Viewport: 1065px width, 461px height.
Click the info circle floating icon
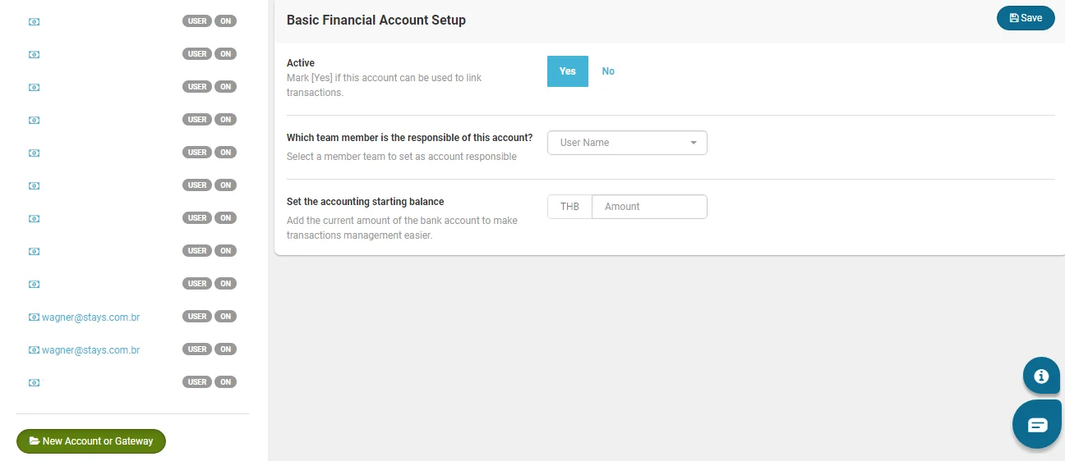tap(1041, 376)
